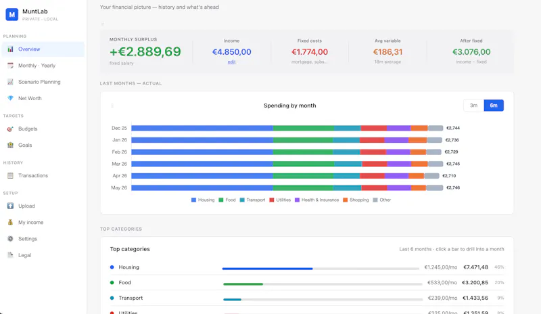The width and height of the screenshot is (541, 314).
Task: Click the Settings gear icon
Action: 10,239
